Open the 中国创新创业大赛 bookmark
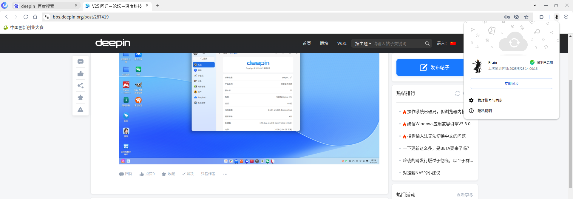Viewport: 573px width, 199px height. click(x=24, y=27)
